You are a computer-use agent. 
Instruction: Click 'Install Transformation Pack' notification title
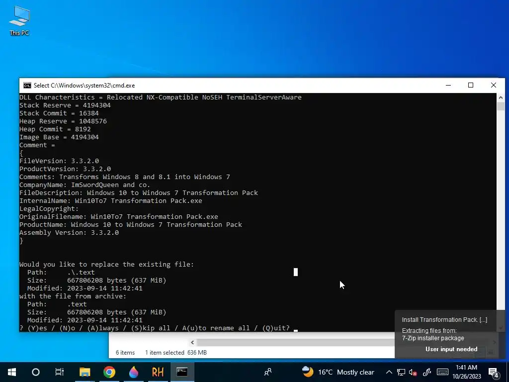444,320
